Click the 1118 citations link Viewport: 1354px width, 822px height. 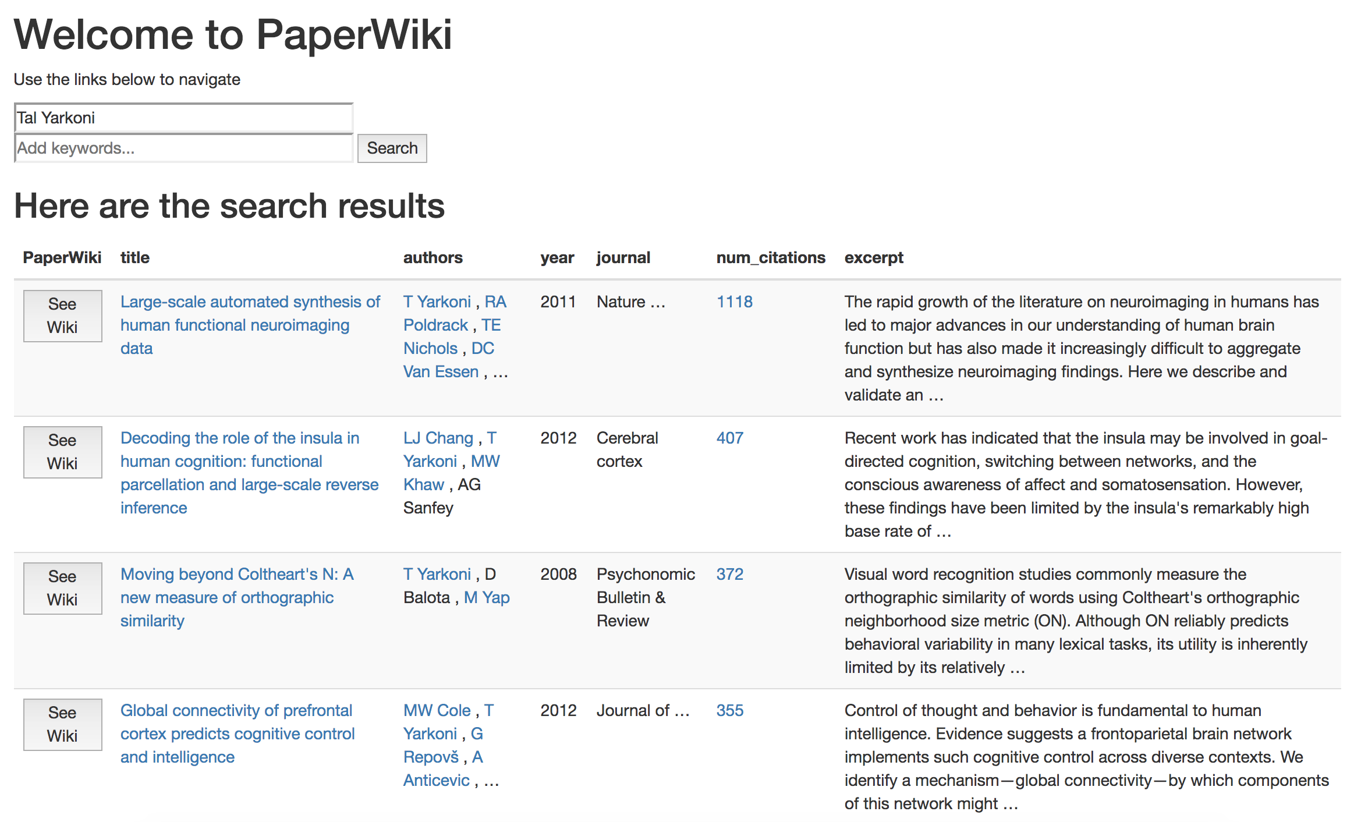coord(734,302)
